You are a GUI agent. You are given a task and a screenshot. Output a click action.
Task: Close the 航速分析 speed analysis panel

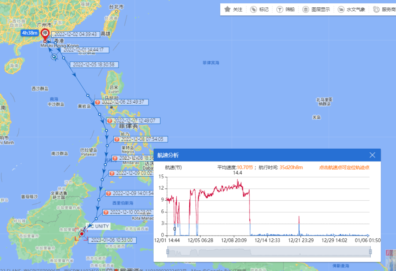click(x=372, y=155)
